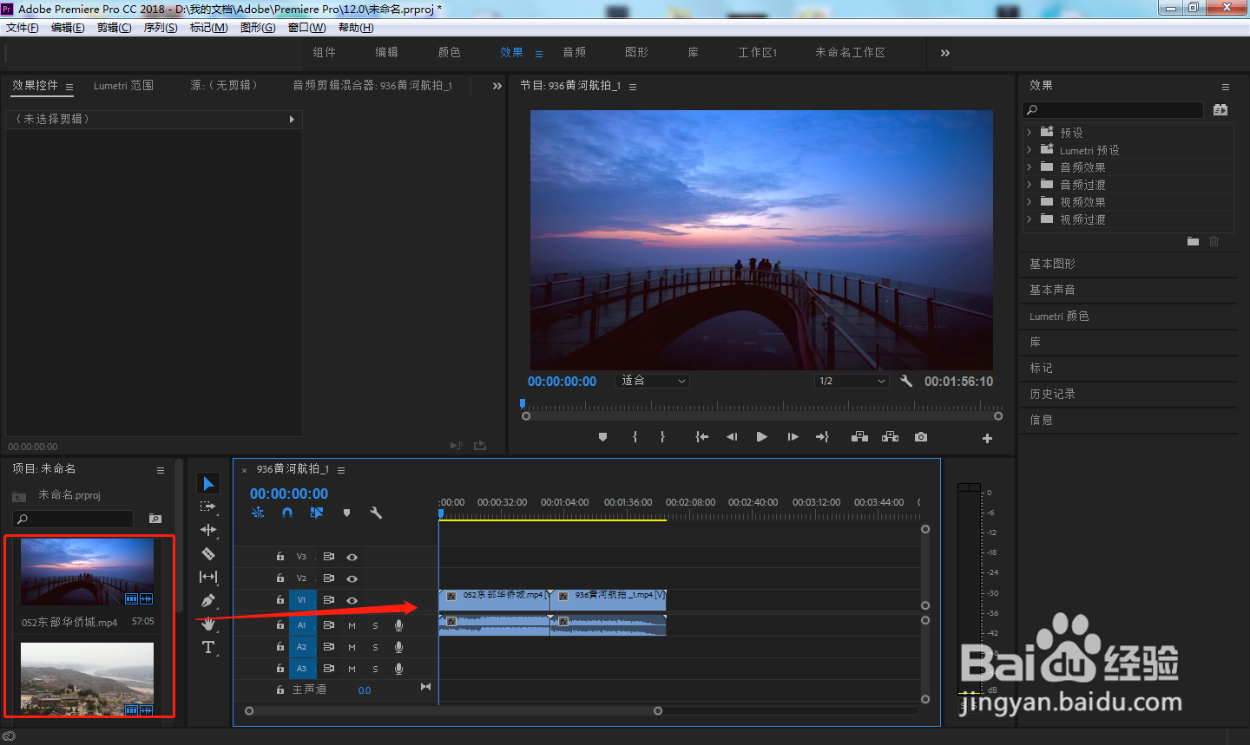Image resolution: width=1250 pixels, height=745 pixels.
Task: Filter Effects by accelerated effects
Action: click(1220, 110)
